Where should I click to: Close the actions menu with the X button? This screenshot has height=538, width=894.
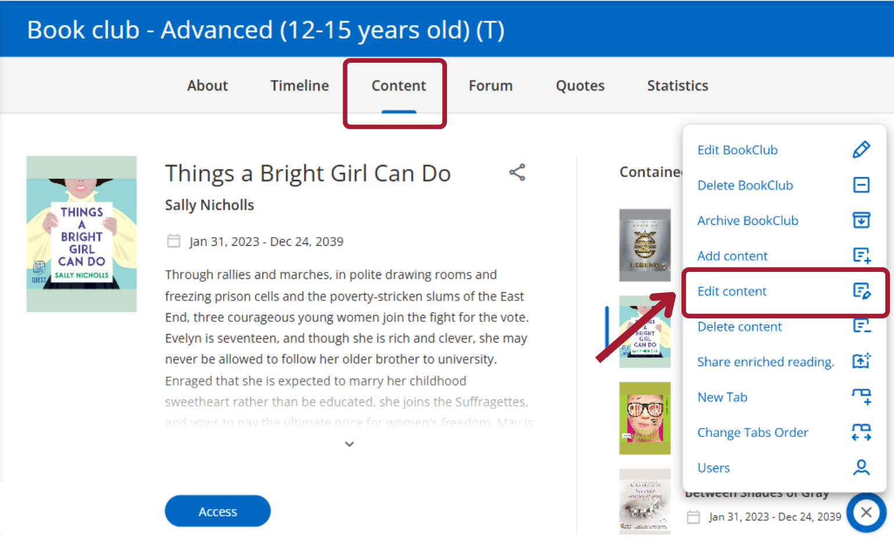pos(866,512)
